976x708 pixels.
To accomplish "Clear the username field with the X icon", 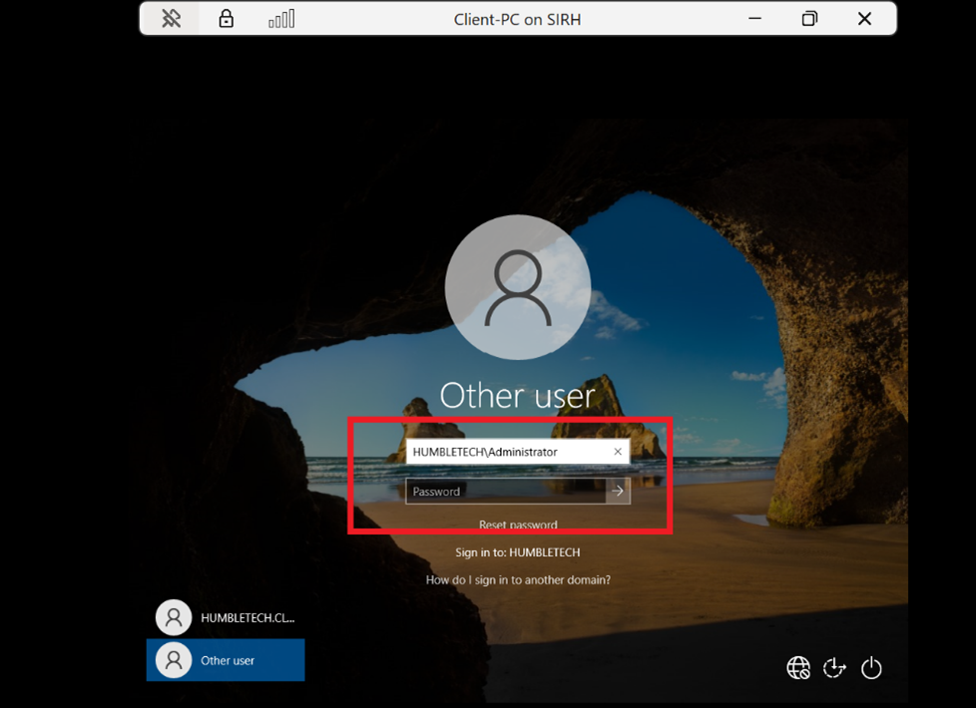I will coord(618,452).
